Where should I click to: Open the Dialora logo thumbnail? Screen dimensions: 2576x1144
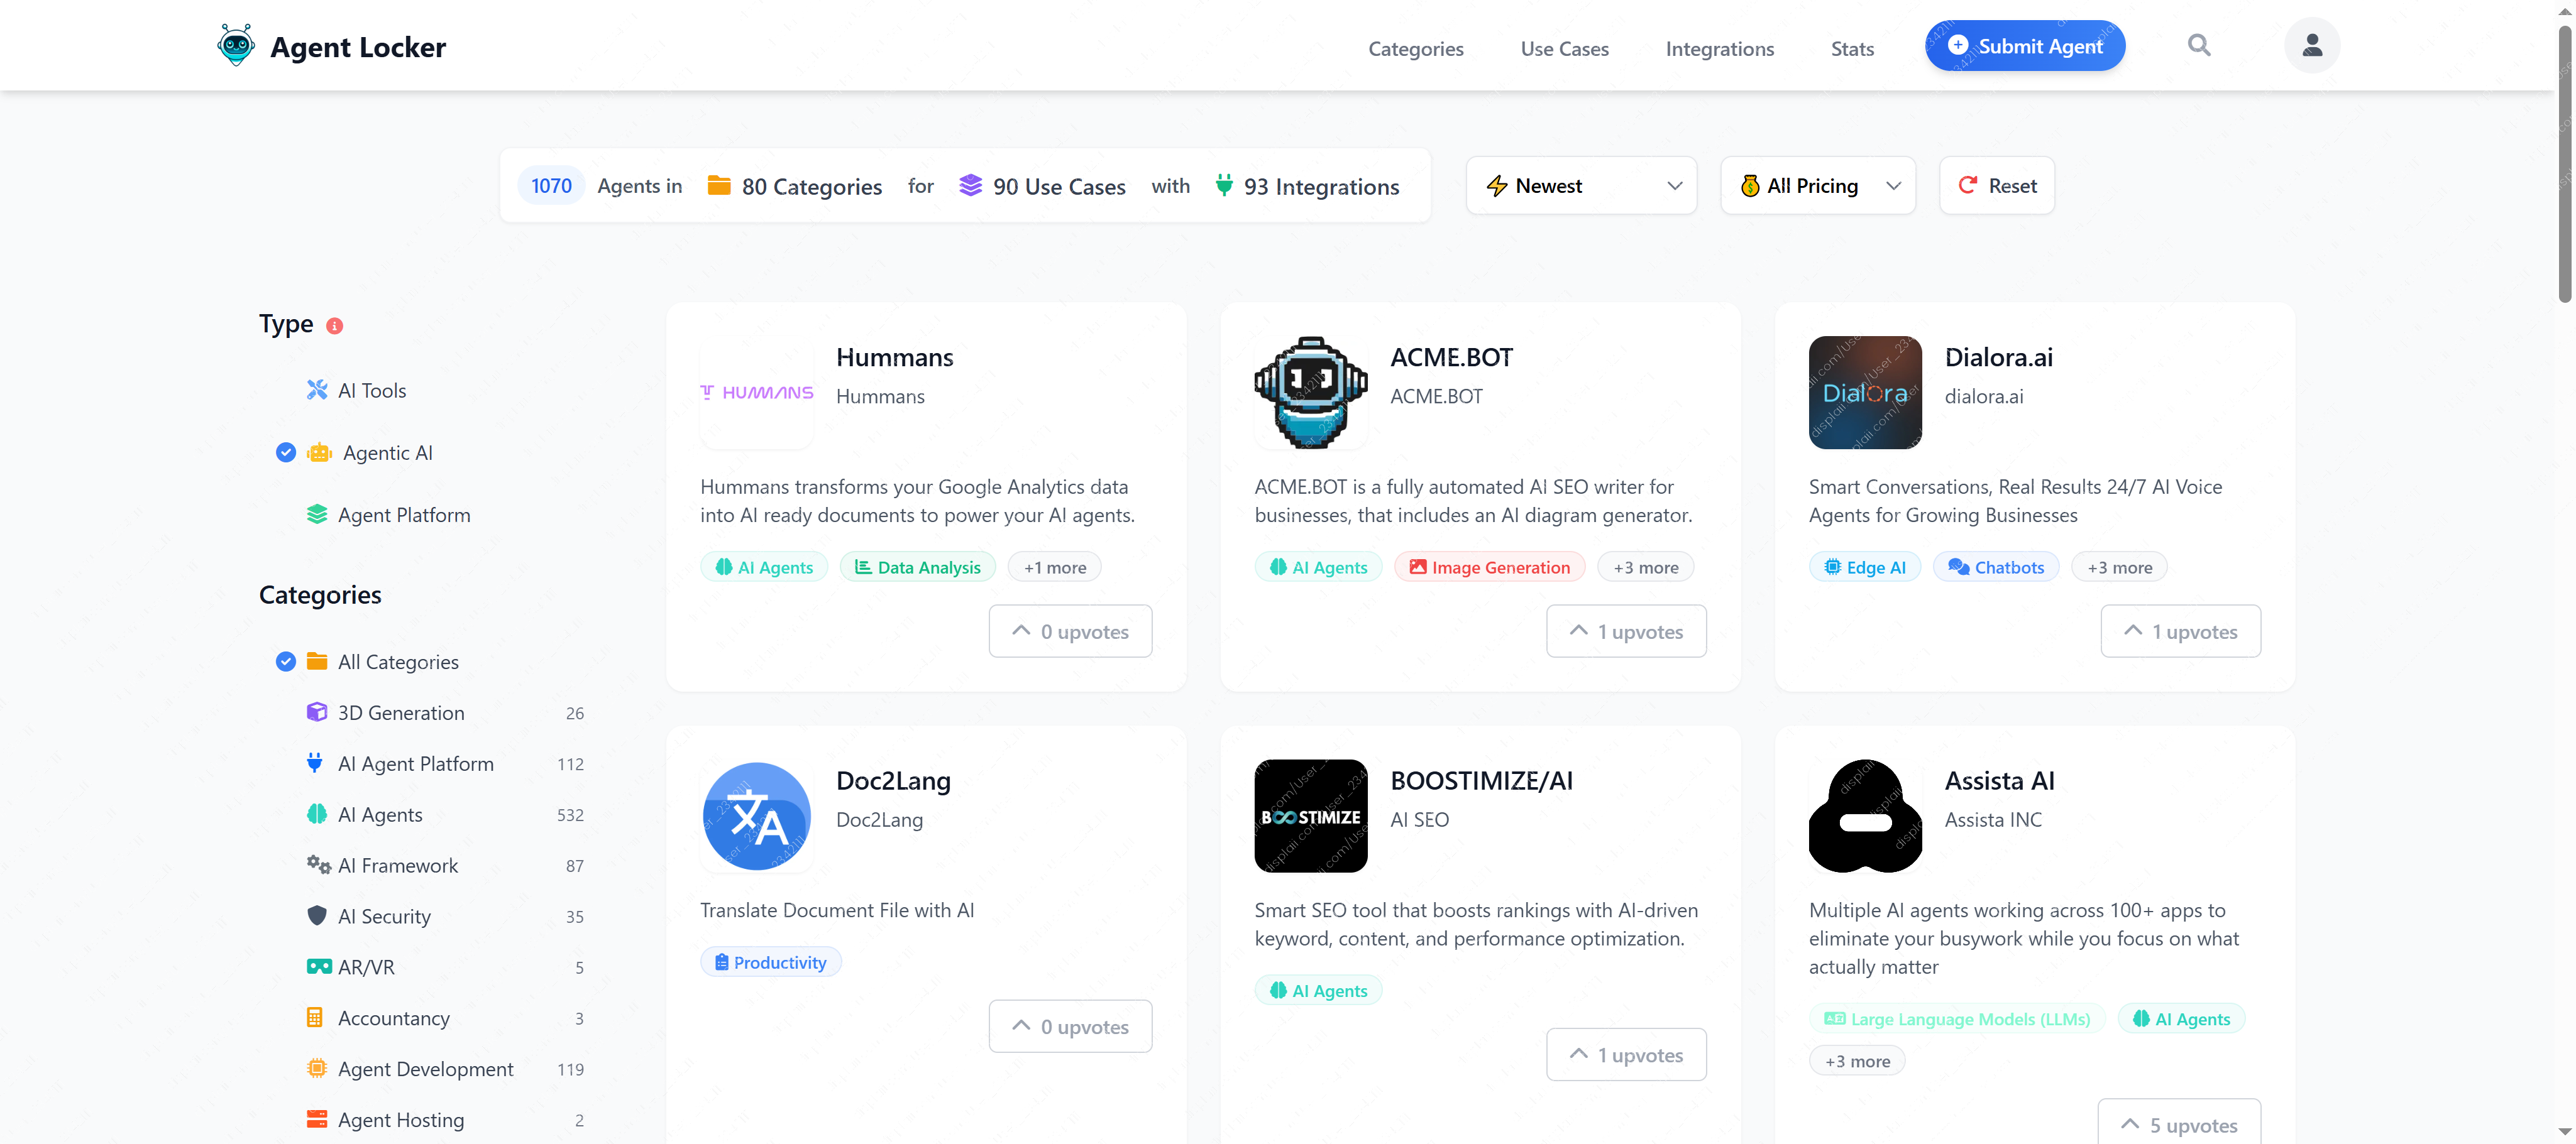(1865, 393)
